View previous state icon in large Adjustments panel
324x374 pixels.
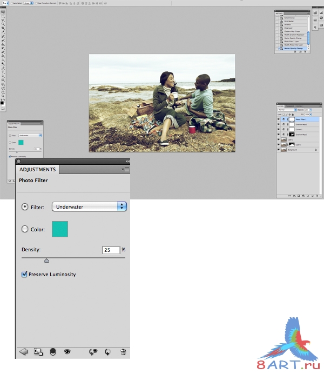[93, 352]
